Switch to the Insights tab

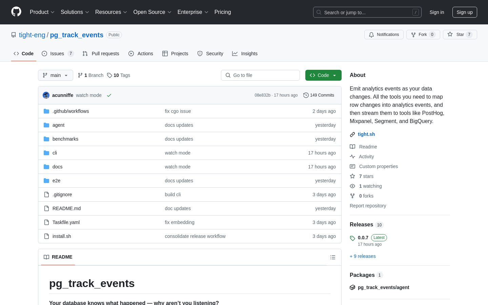point(245,54)
